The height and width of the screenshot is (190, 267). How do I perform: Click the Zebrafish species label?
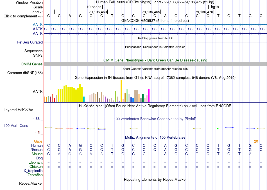tap(35, 175)
